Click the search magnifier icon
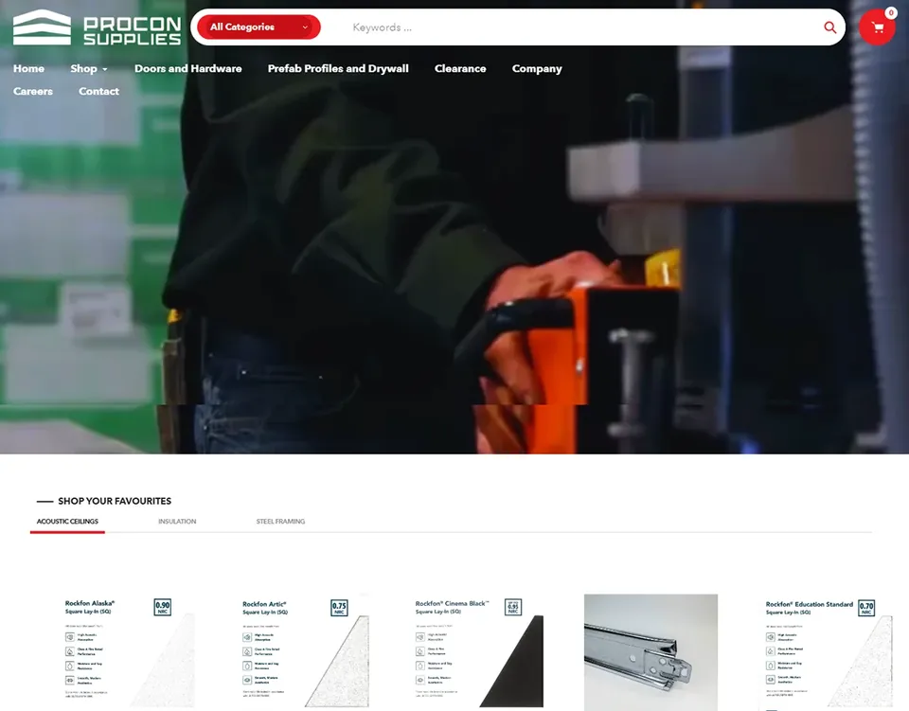The height and width of the screenshot is (711, 909). (x=830, y=27)
